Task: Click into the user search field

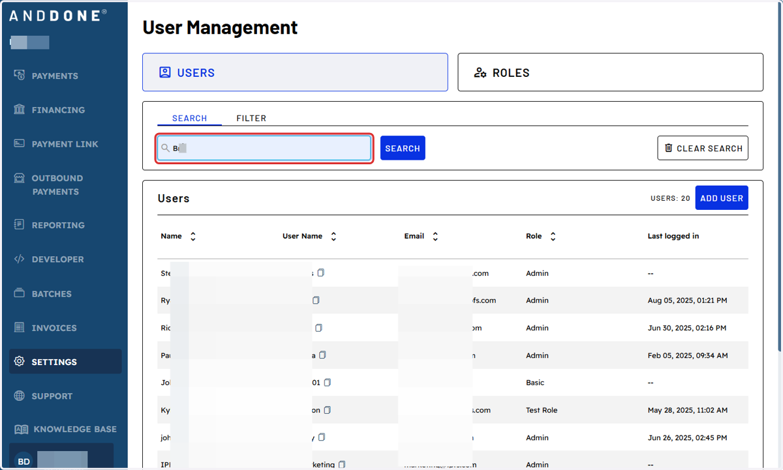Action: click(264, 148)
